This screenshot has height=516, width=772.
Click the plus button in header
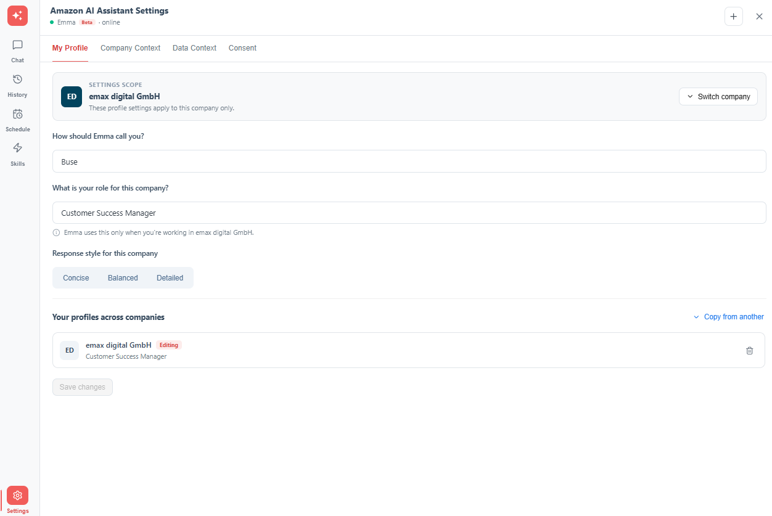click(x=733, y=17)
